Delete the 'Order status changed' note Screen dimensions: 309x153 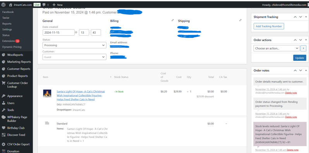point(291,117)
